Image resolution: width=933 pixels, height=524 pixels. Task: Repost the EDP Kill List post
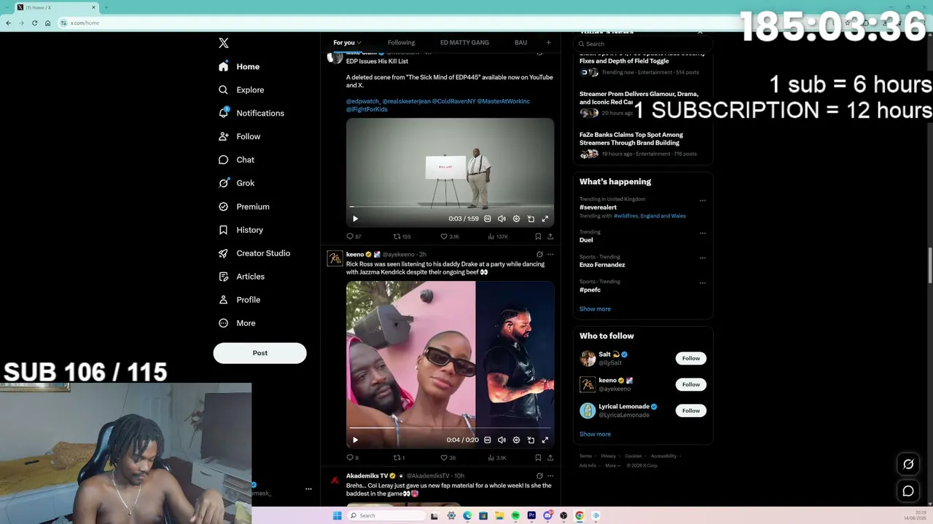[x=402, y=237]
